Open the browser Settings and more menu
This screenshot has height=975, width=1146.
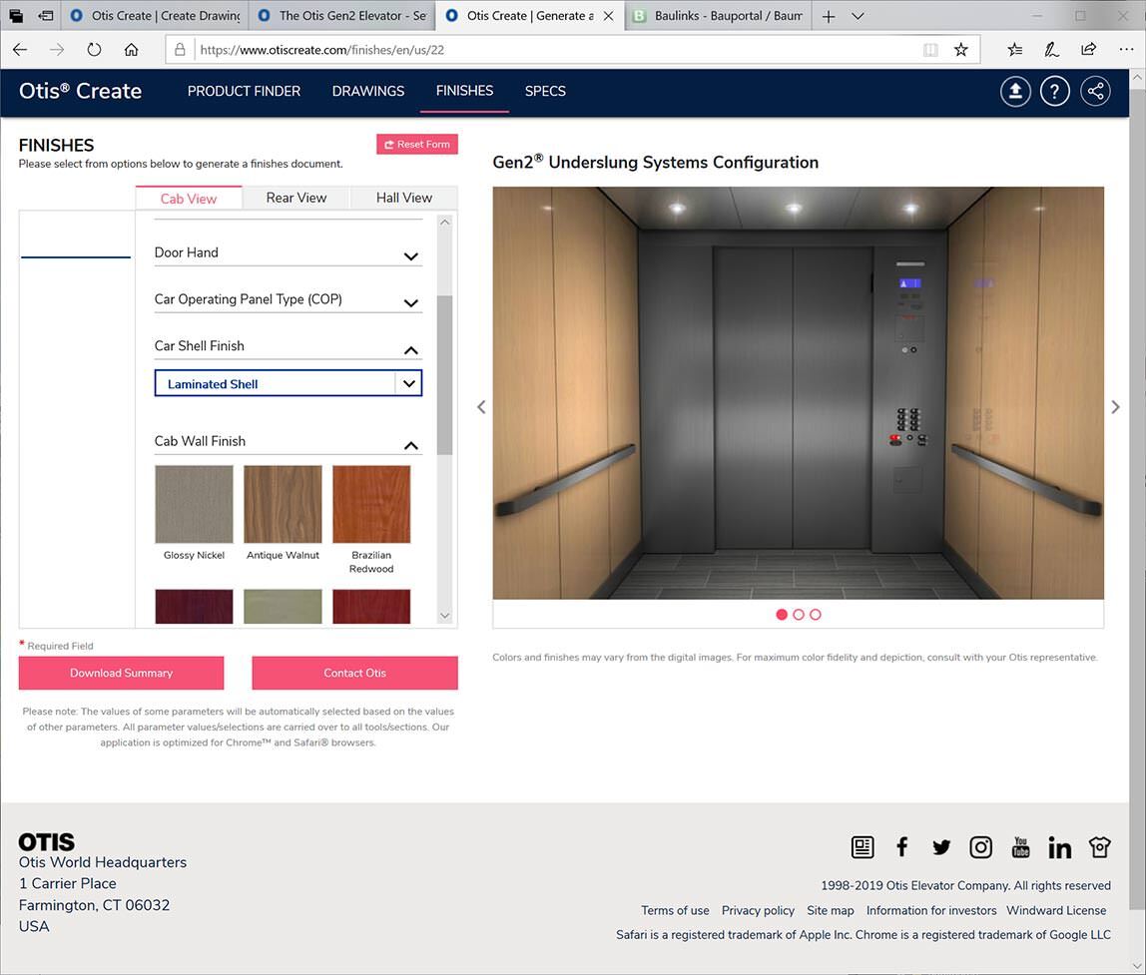[x=1126, y=50]
